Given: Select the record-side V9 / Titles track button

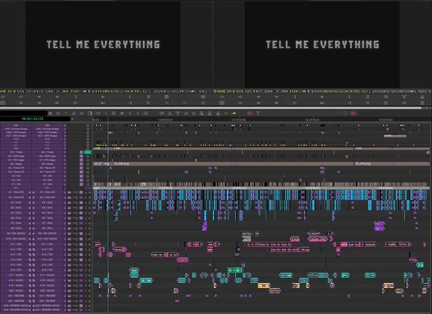Looking at the screenshot, I should [x=47, y=152].
